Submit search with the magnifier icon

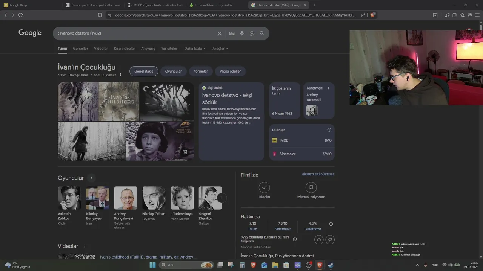click(262, 33)
